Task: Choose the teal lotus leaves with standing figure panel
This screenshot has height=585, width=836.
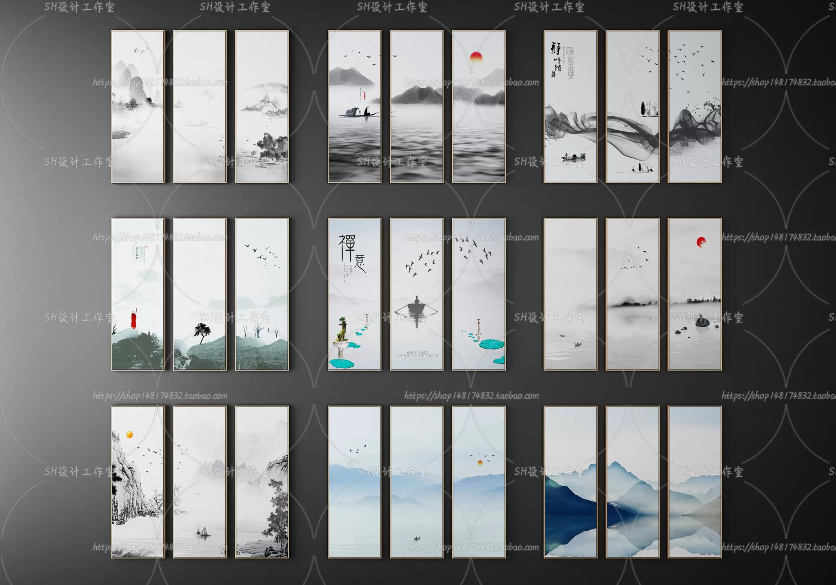Action: pyautogui.click(x=478, y=294)
